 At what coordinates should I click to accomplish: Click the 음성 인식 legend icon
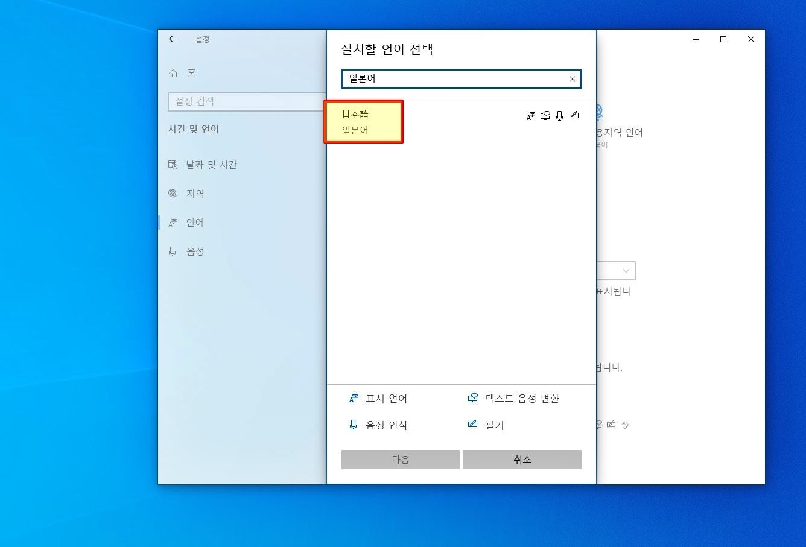point(354,425)
